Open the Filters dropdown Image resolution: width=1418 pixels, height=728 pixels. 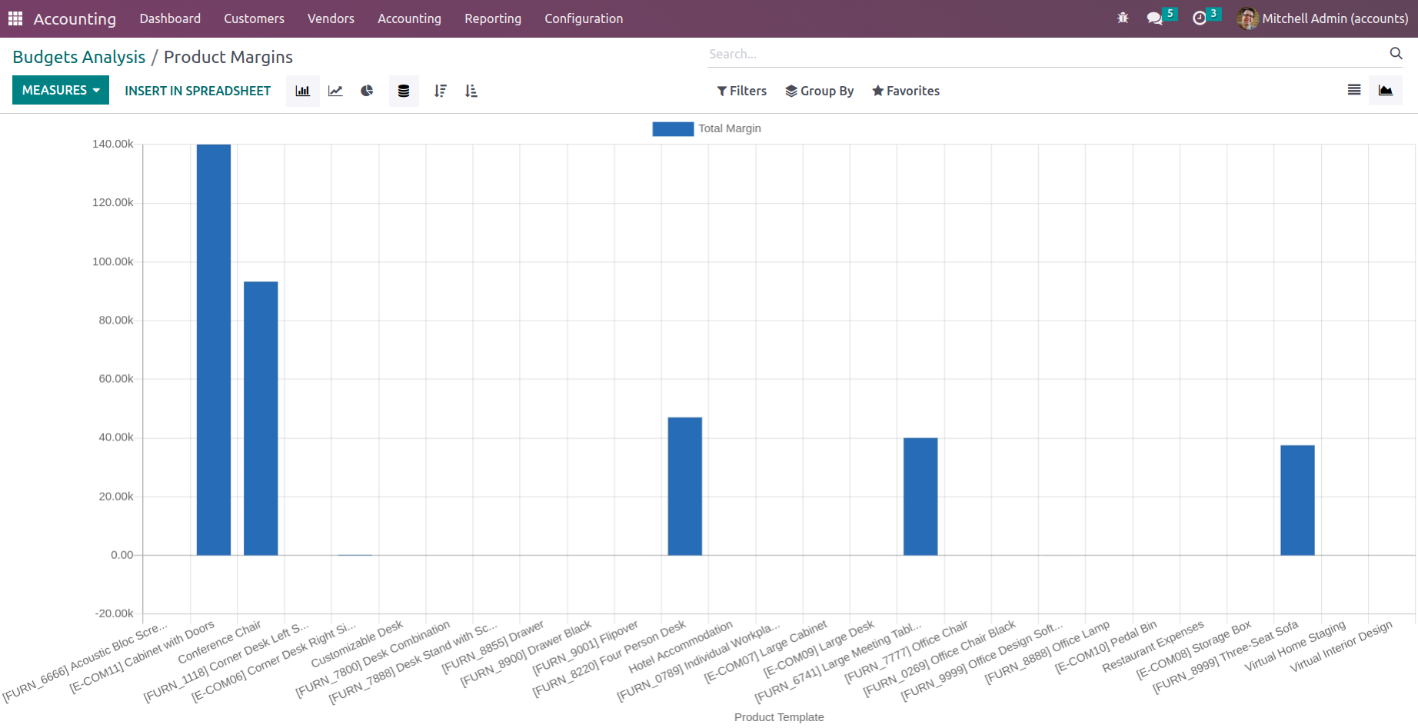741,91
